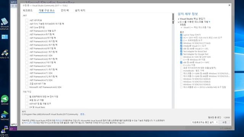Viewport: 244px width, 137px height.
Task: Check Windows 10 SDK (10.0.10240.0) option
Action: pos(181,84)
